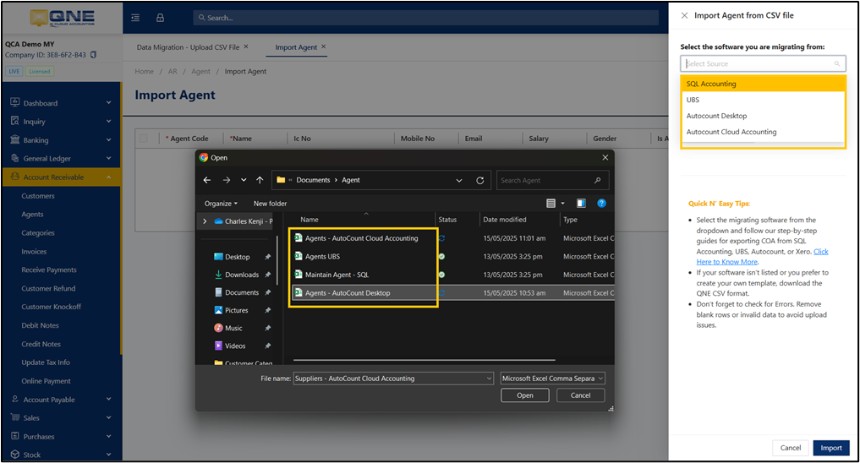860x463 pixels.
Task: Click the Select Source input field
Action: (x=763, y=63)
